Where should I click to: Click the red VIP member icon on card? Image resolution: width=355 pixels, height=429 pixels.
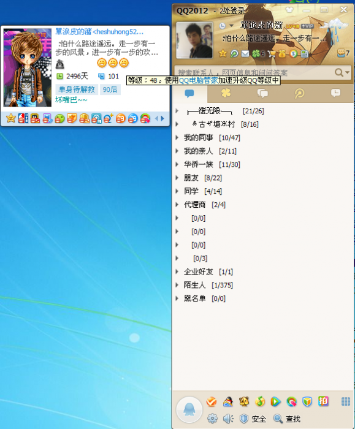tap(23, 118)
